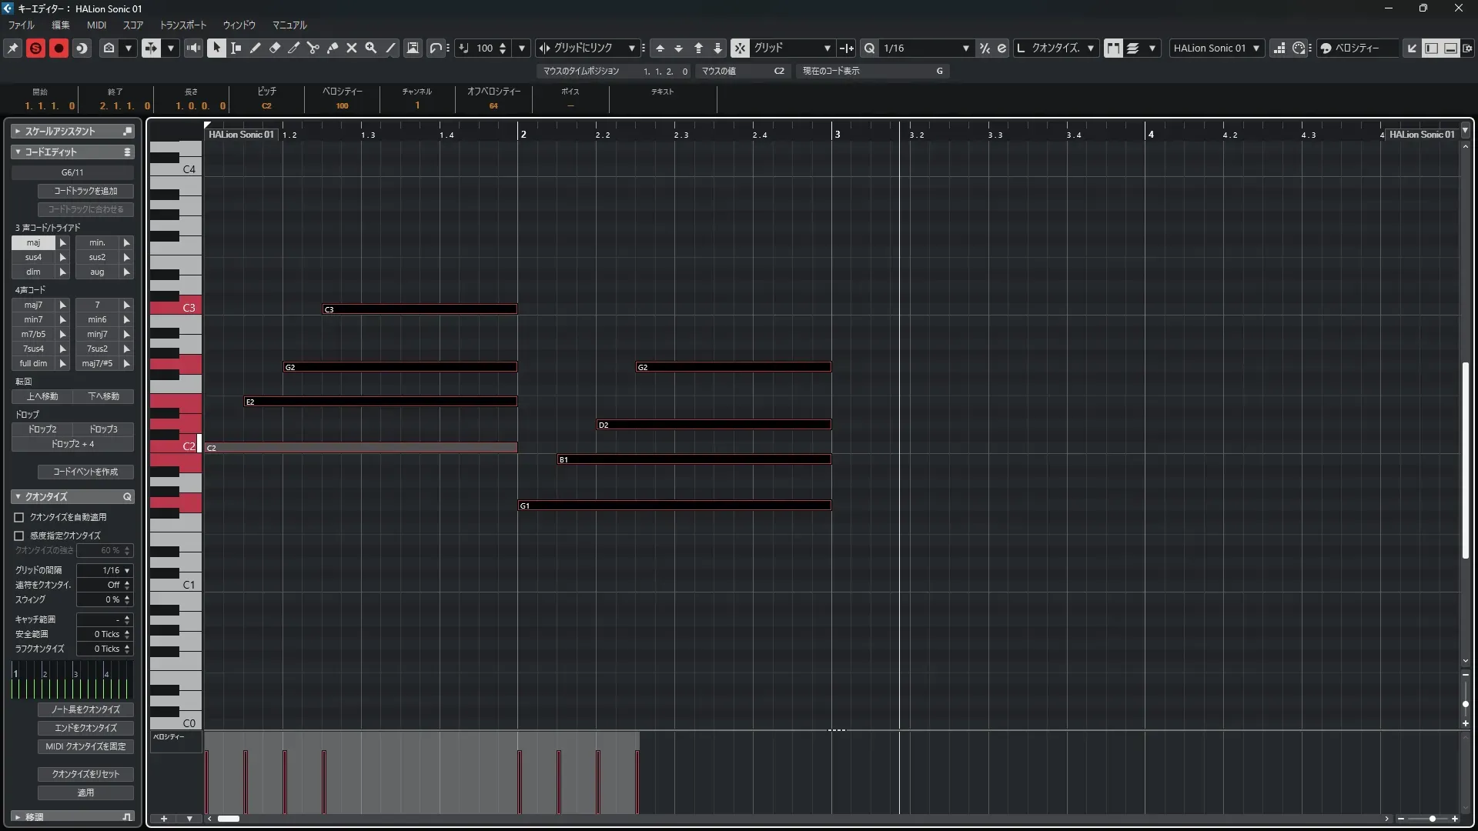Enable sensitivity-based quantize checkbox
The width and height of the screenshot is (1478, 831).
pos(19,536)
